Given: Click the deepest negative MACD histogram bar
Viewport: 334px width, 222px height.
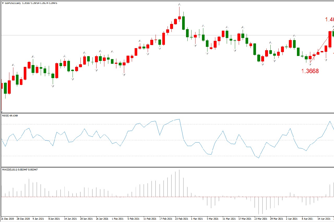Looking at the screenshot, I should [x=258, y=205].
